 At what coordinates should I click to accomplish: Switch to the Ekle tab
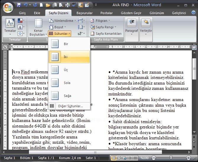[37, 13]
